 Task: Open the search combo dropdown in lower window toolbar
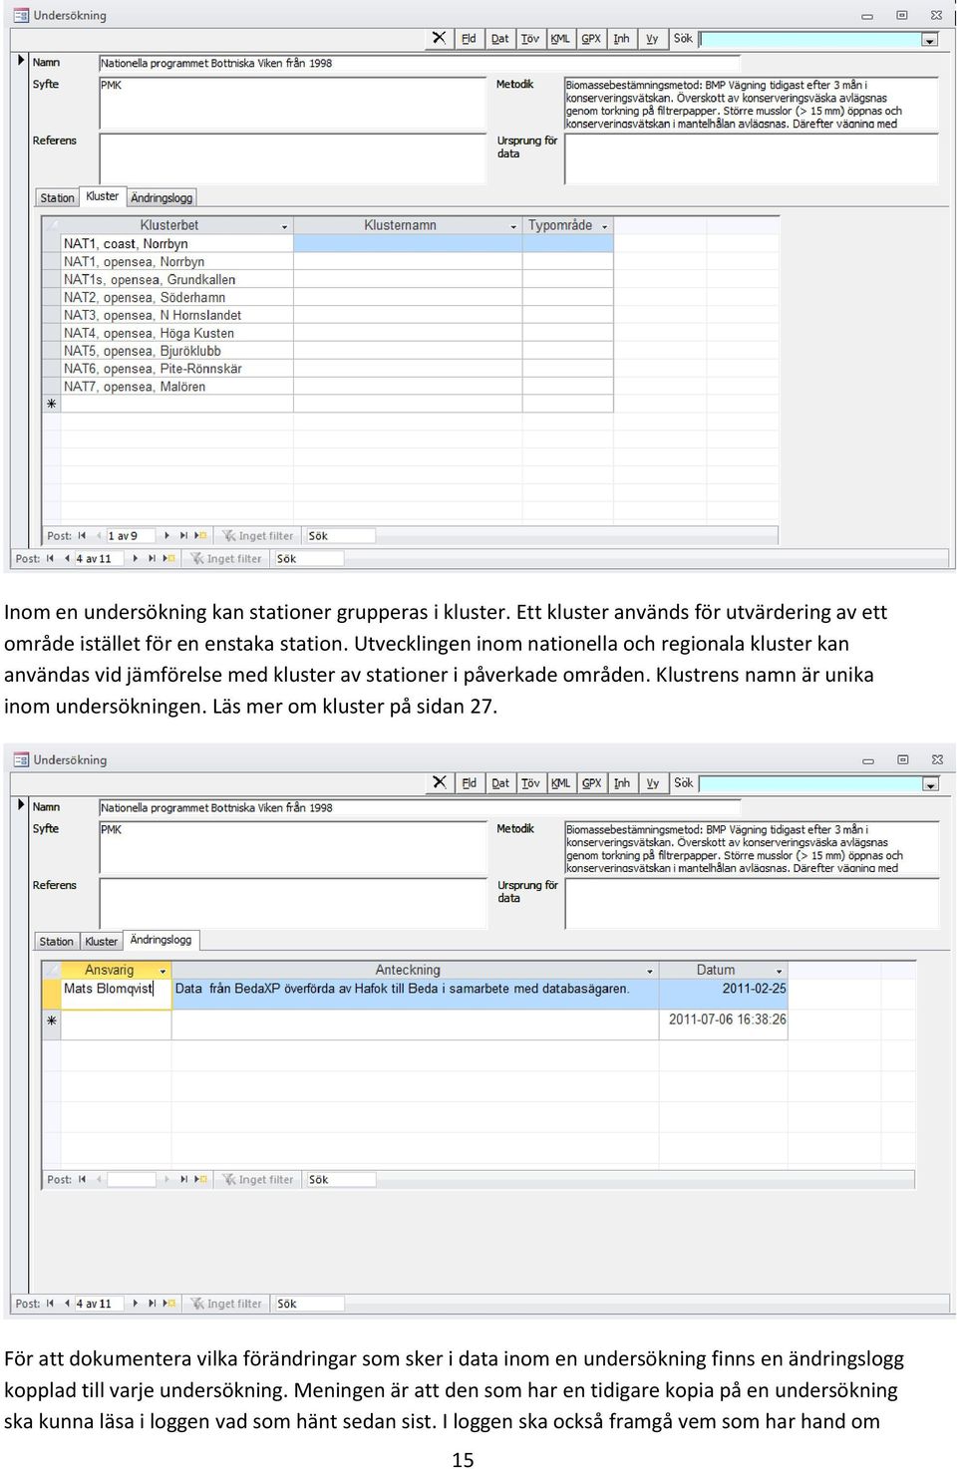(x=930, y=784)
